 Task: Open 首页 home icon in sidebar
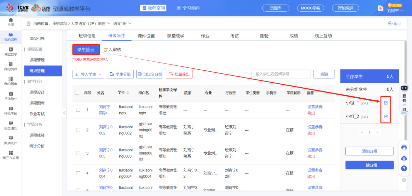[11, 22]
